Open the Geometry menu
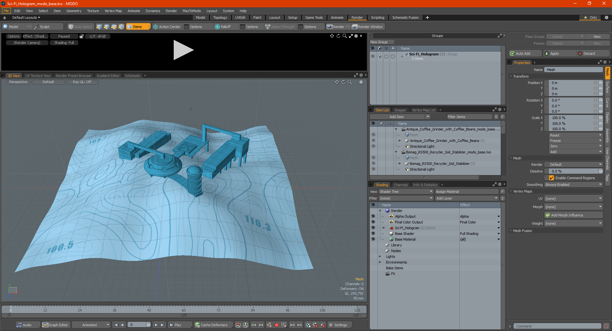The image size is (612, 331). [74, 11]
